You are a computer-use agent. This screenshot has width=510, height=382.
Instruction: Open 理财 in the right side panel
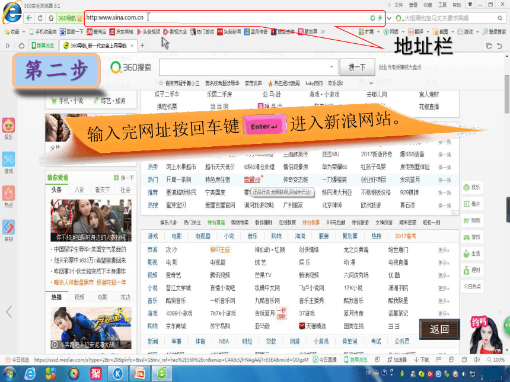click(472, 269)
